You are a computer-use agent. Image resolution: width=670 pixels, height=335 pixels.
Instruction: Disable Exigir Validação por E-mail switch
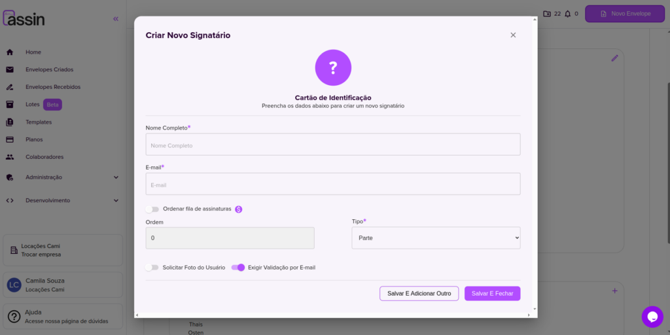(x=238, y=268)
